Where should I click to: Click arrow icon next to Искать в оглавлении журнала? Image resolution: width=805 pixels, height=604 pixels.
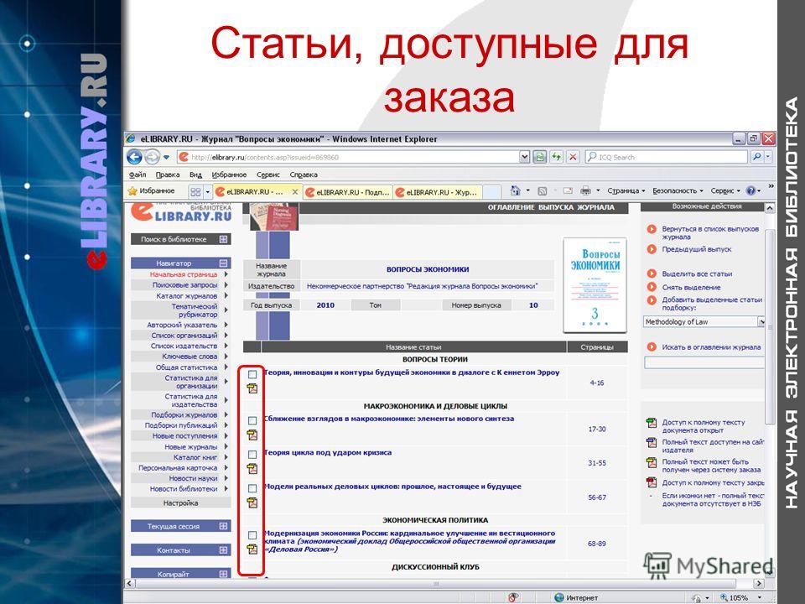tap(652, 346)
